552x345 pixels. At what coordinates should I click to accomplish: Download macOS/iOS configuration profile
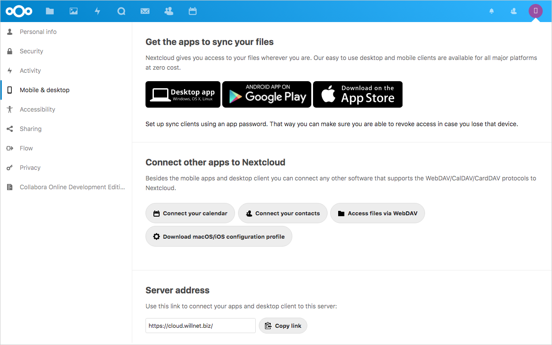click(219, 236)
